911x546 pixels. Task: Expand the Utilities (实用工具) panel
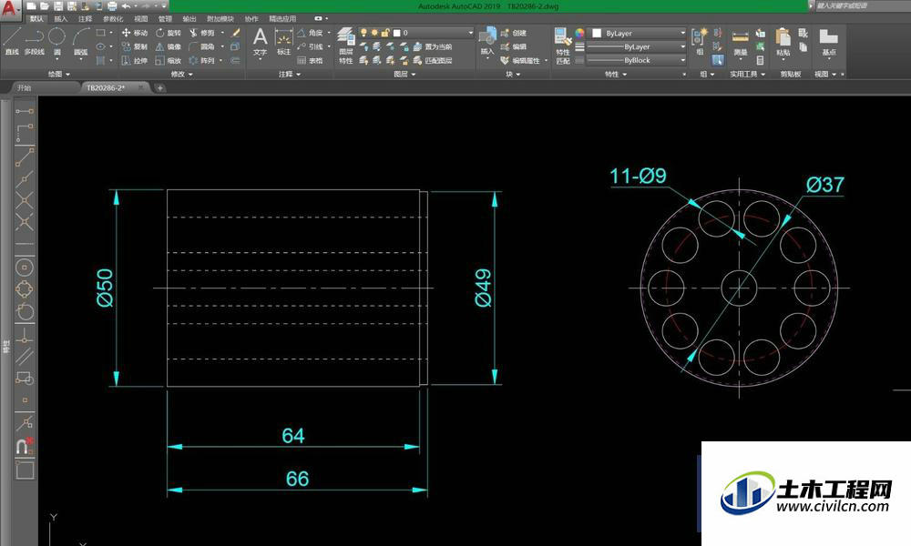coord(748,75)
